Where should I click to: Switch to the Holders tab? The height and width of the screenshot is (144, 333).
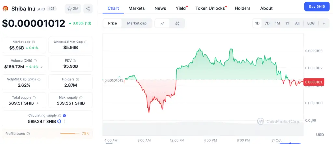[243, 8]
